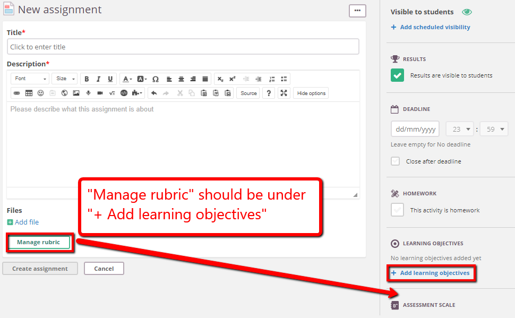Click the Manage rubric button
Screen dimensions: 515x318
(x=38, y=242)
